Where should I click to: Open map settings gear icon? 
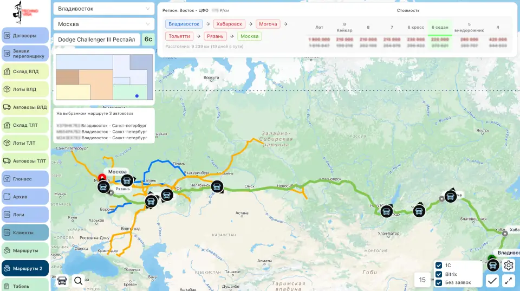pos(509,265)
